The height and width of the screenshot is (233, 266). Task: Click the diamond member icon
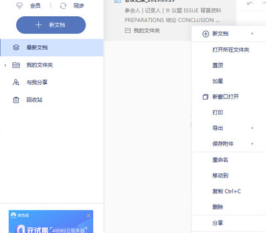click(x=19, y=6)
